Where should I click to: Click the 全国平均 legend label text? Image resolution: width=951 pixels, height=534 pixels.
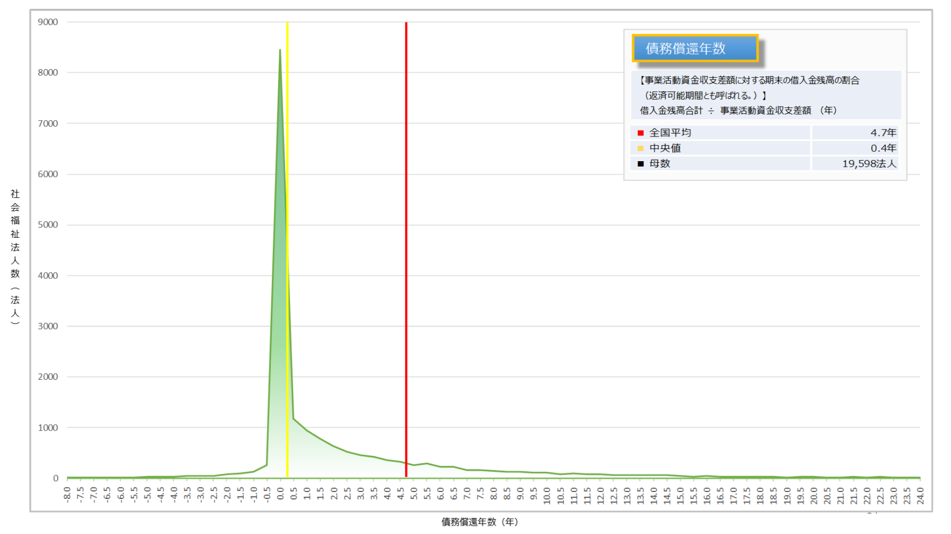click(670, 133)
